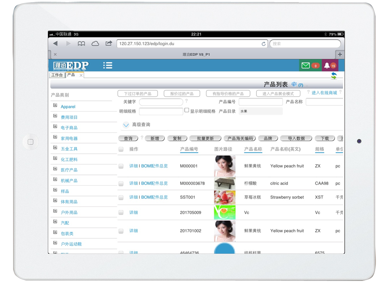Add a new browser tab

340,54
